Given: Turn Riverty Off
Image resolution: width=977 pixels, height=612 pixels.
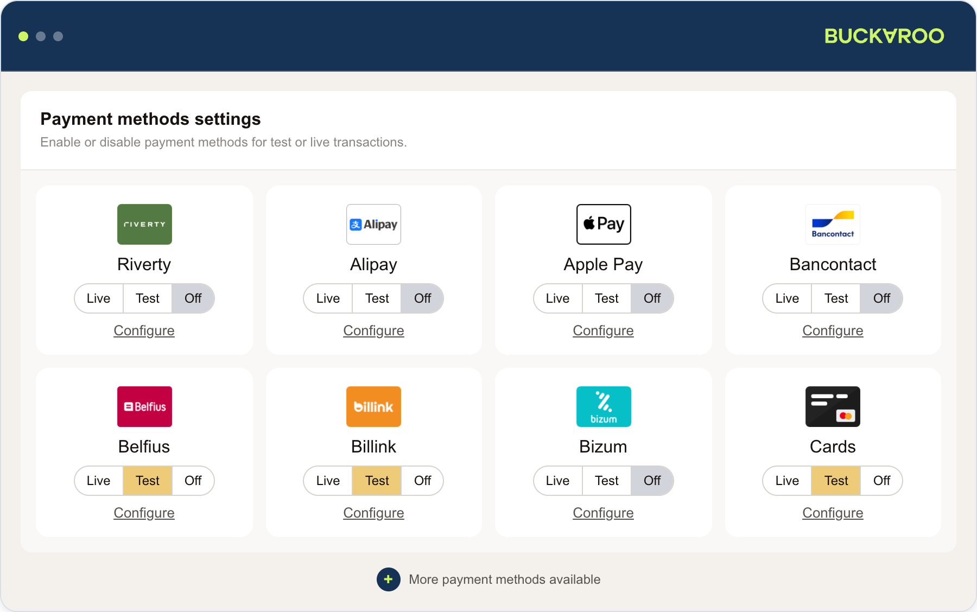Looking at the screenshot, I should tap(193, 298).
